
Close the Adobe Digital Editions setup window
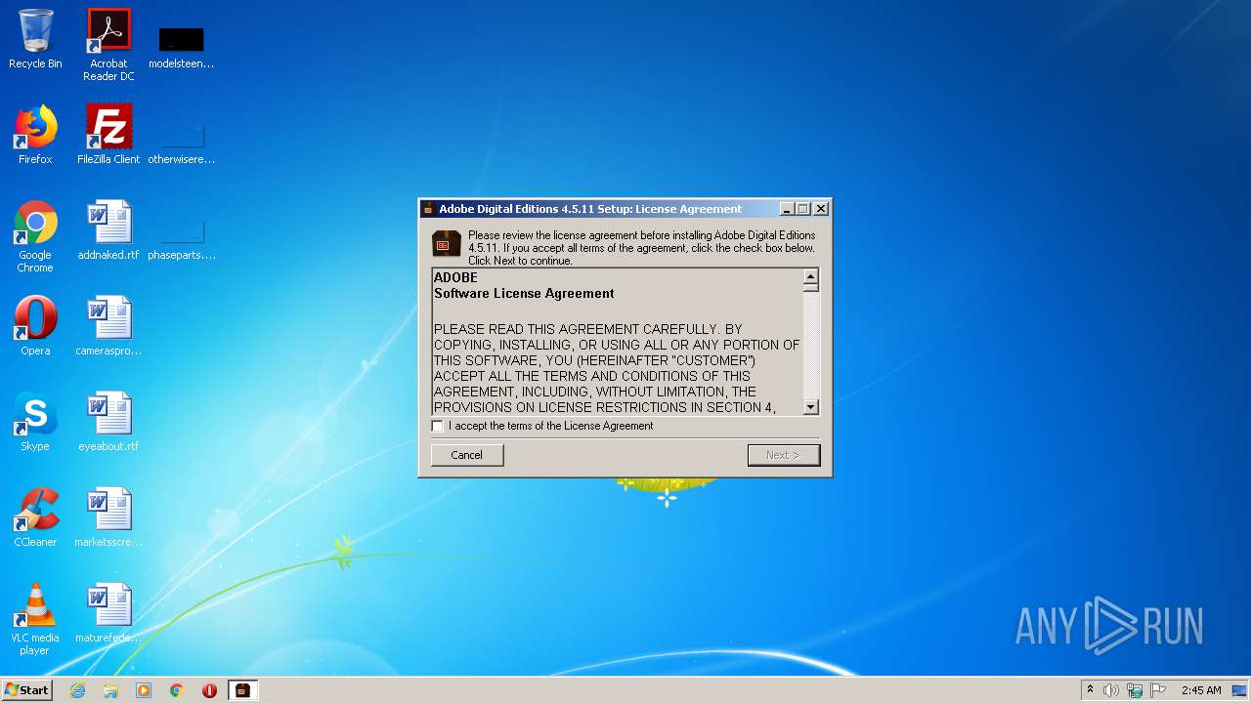coord(821,209)
